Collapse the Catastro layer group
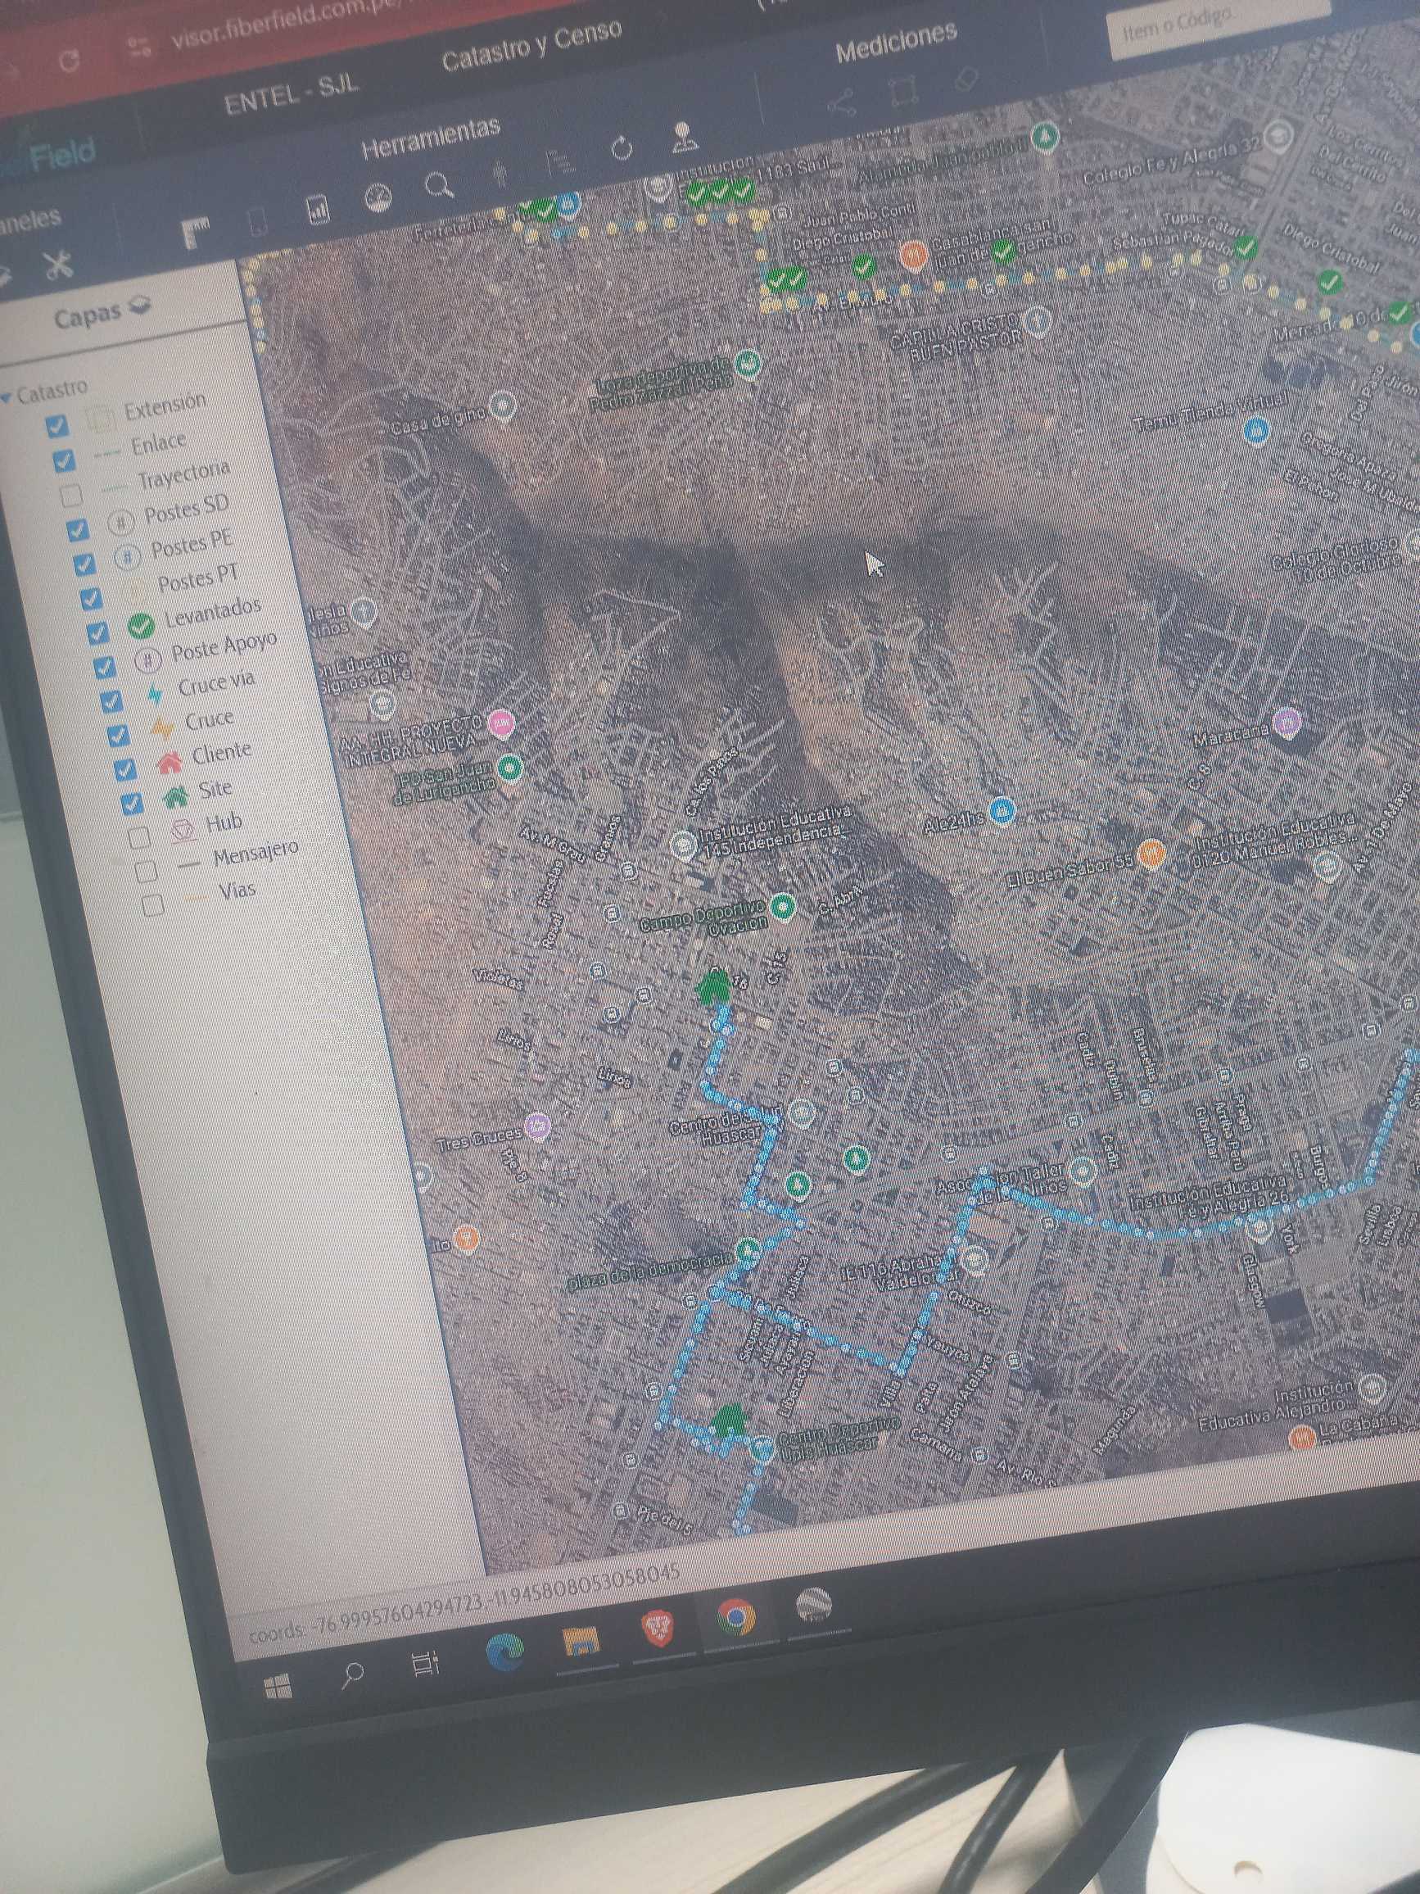This screenshot has width=1420, height=1894. coord(7,397)
